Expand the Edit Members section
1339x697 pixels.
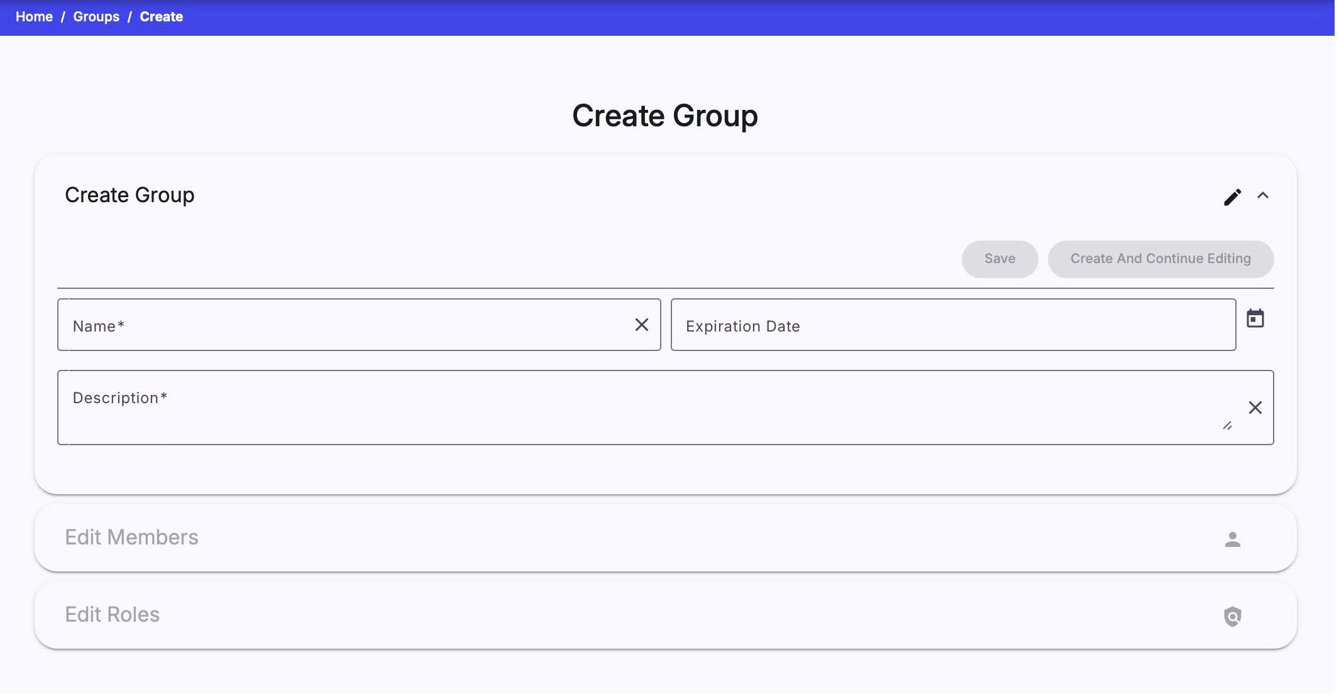point(131,538)
